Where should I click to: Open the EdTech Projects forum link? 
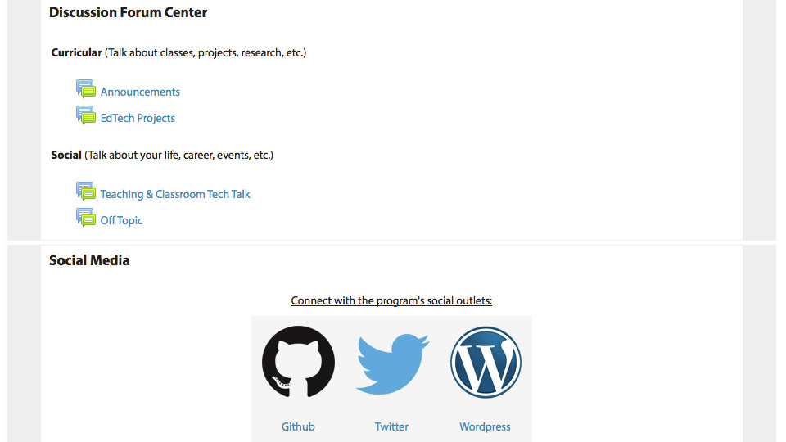coord(138,118)
